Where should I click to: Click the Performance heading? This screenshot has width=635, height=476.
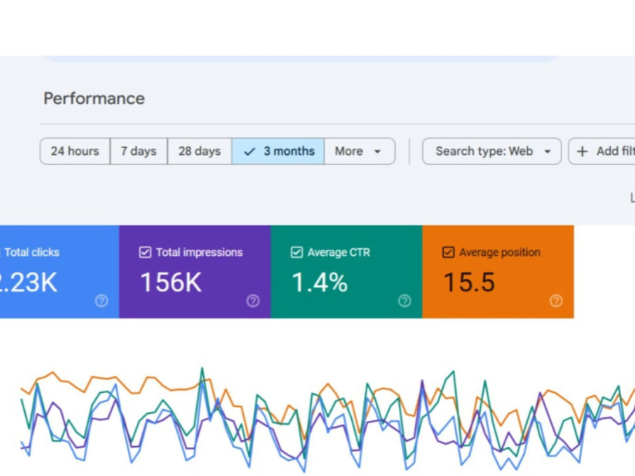point(94,98)
